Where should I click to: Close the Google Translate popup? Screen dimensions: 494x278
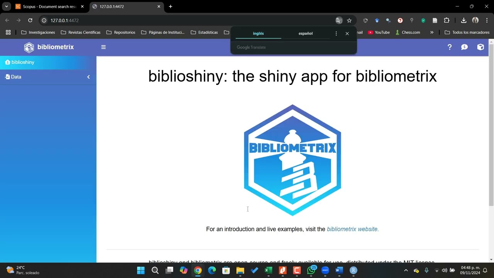tap(347, 34)
